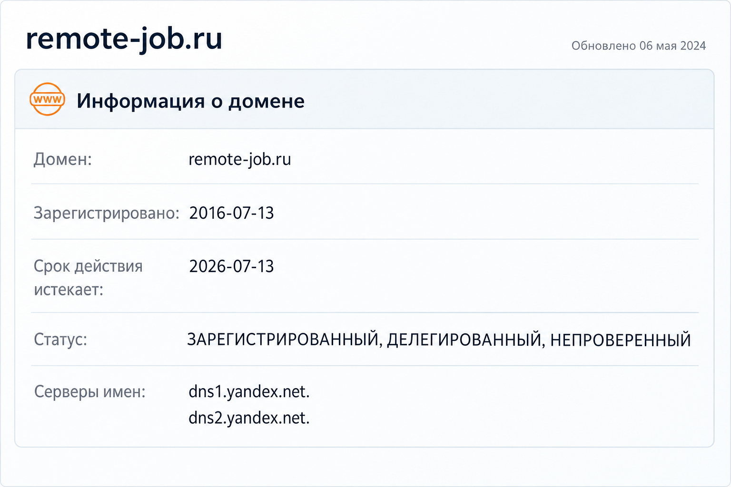
Task: Select the registration date 2016-07-13
Action: pyautogui.click(x=232, y=213)
